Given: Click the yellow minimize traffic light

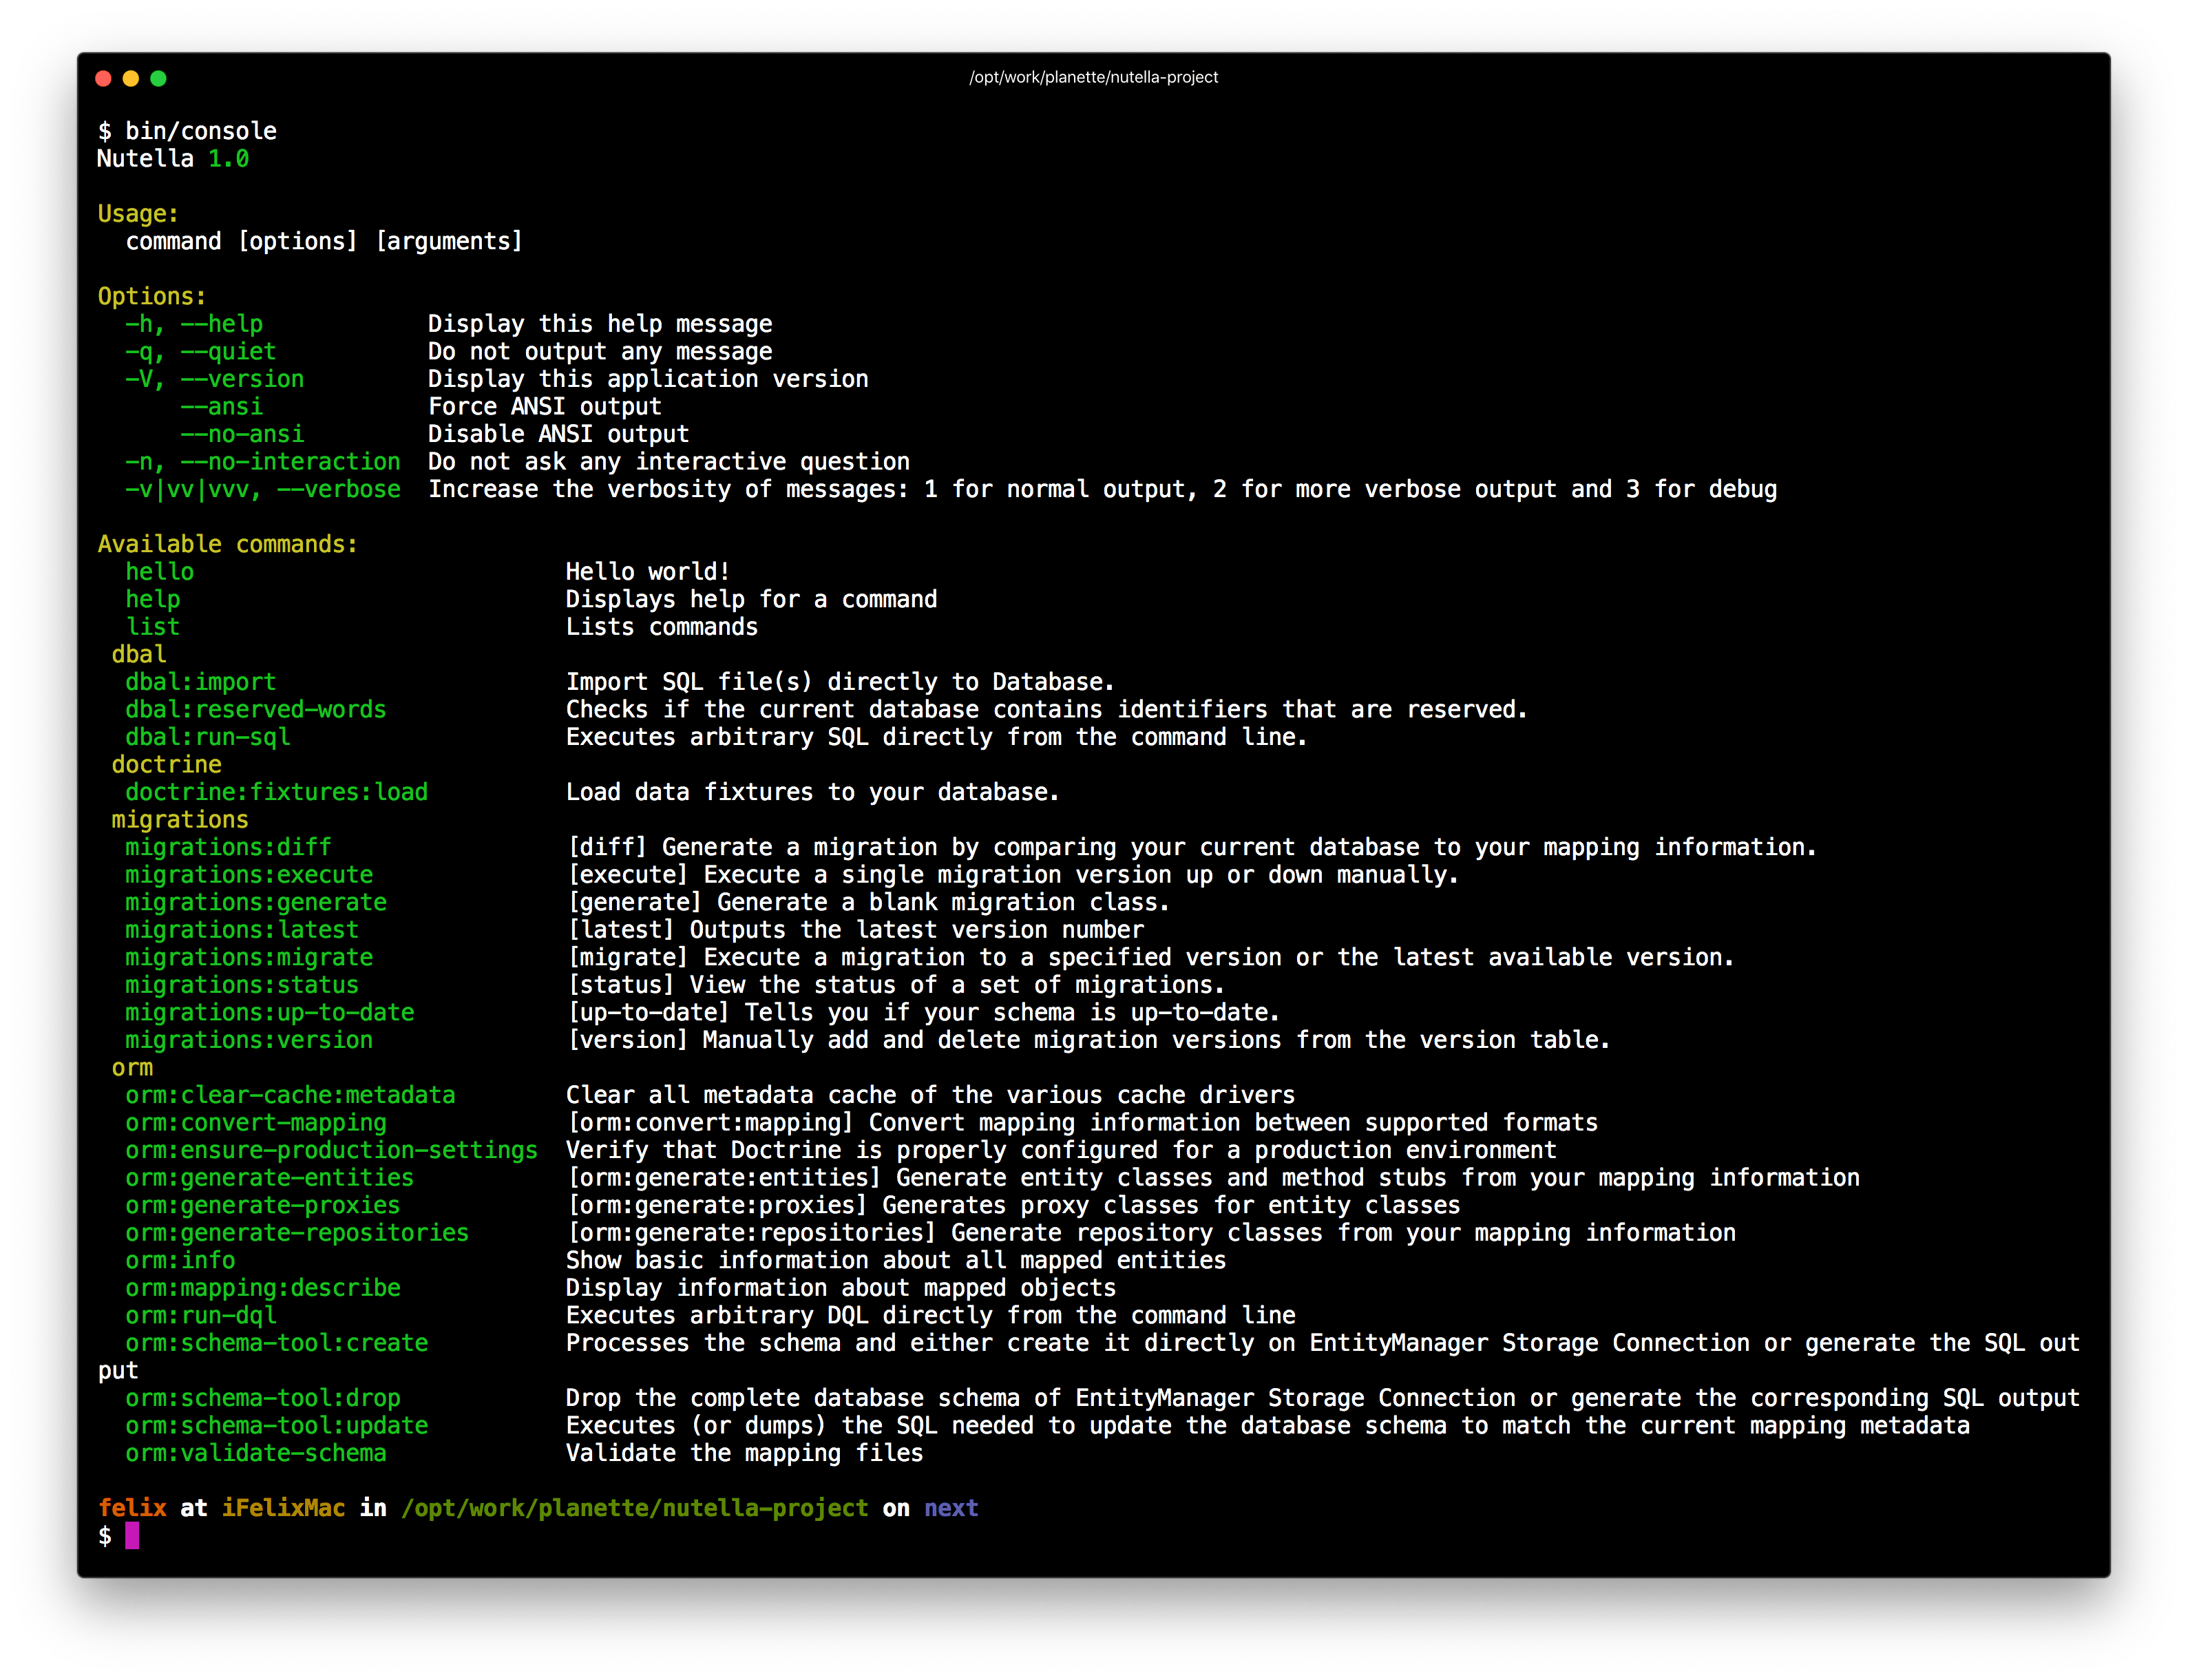Looking at the screenshot, I should click(x=132, y=77).
